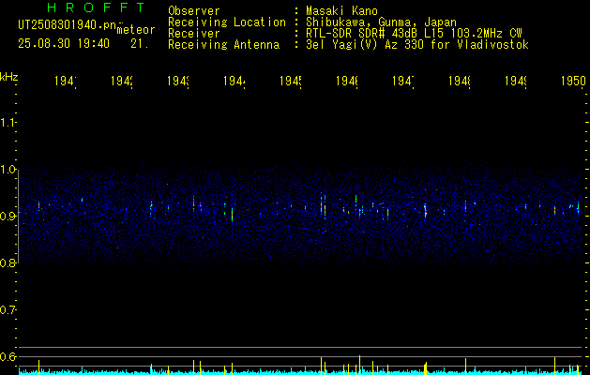The height and width of the screenshot is (375, 590).
Task: Select the file name UT2508301940.pn
Action: (x=68, y=25)
